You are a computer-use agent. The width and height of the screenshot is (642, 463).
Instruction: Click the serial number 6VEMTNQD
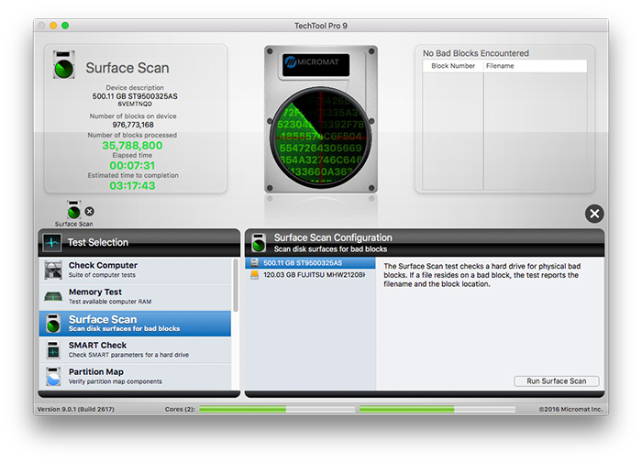click(135, 104)
